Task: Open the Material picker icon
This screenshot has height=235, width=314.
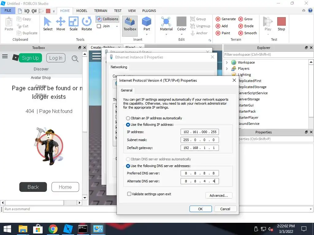Action: (166, 22)
